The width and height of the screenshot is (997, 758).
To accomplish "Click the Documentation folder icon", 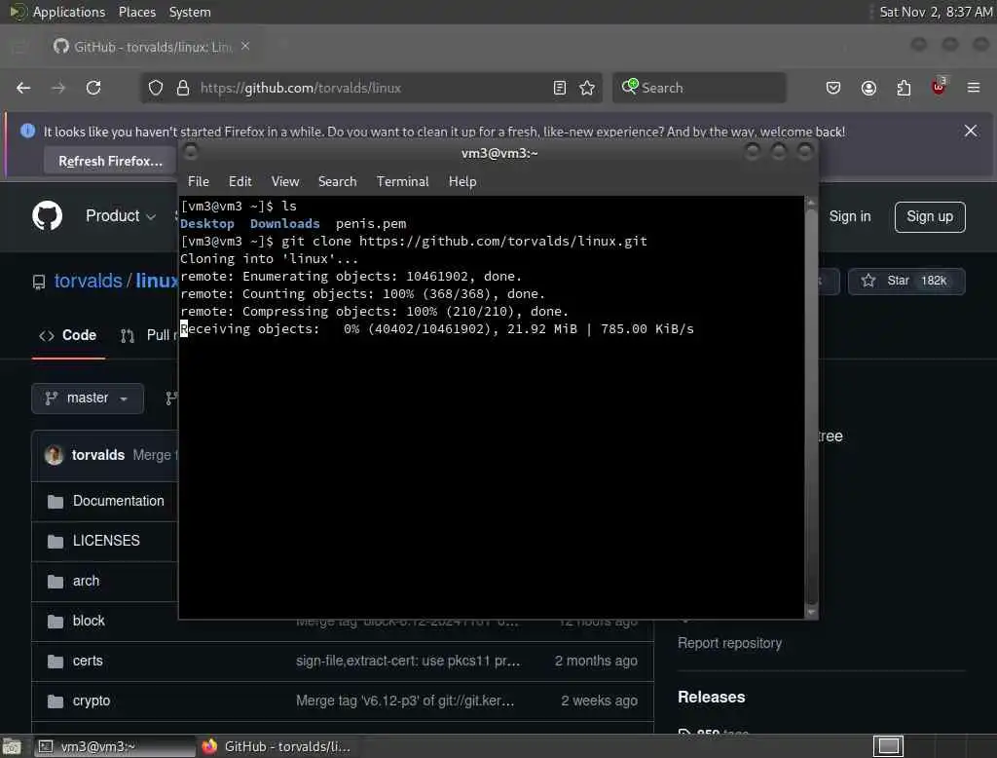I will (55, 502).
